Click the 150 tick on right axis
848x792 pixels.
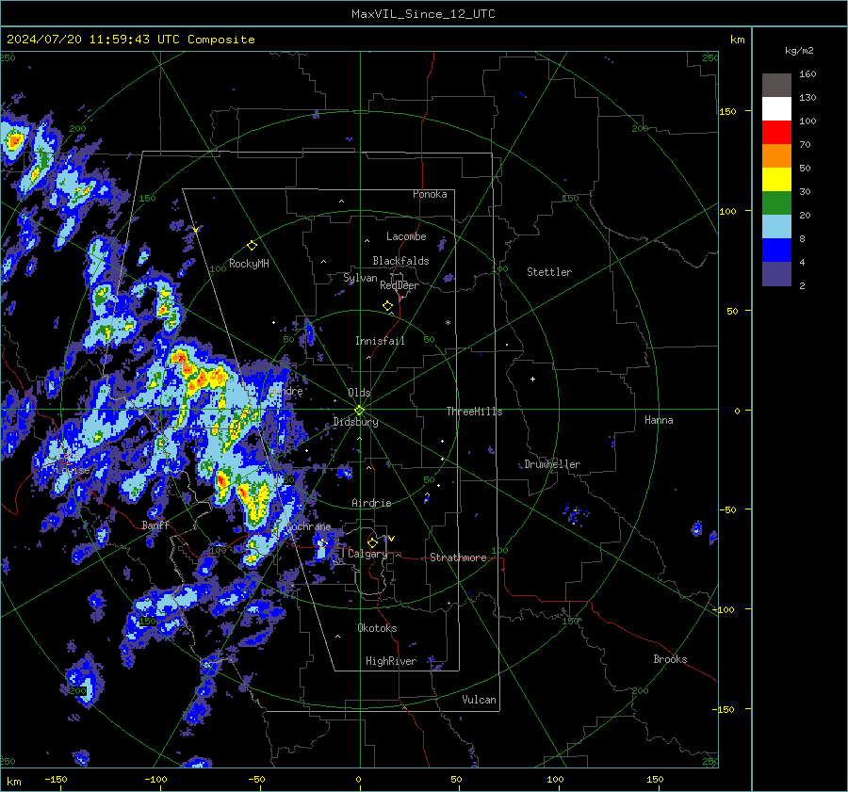click(727, 111)
